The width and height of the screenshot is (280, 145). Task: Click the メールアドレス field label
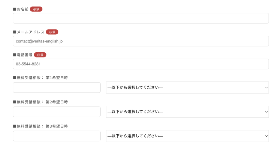click(x=29, y=32)
